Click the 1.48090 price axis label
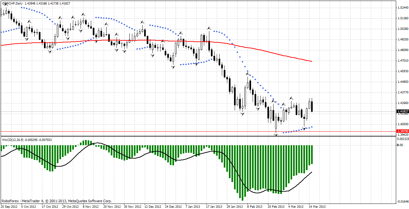Image resolution: width=409 pixels, height=209 pixels. tap(403, 50)
